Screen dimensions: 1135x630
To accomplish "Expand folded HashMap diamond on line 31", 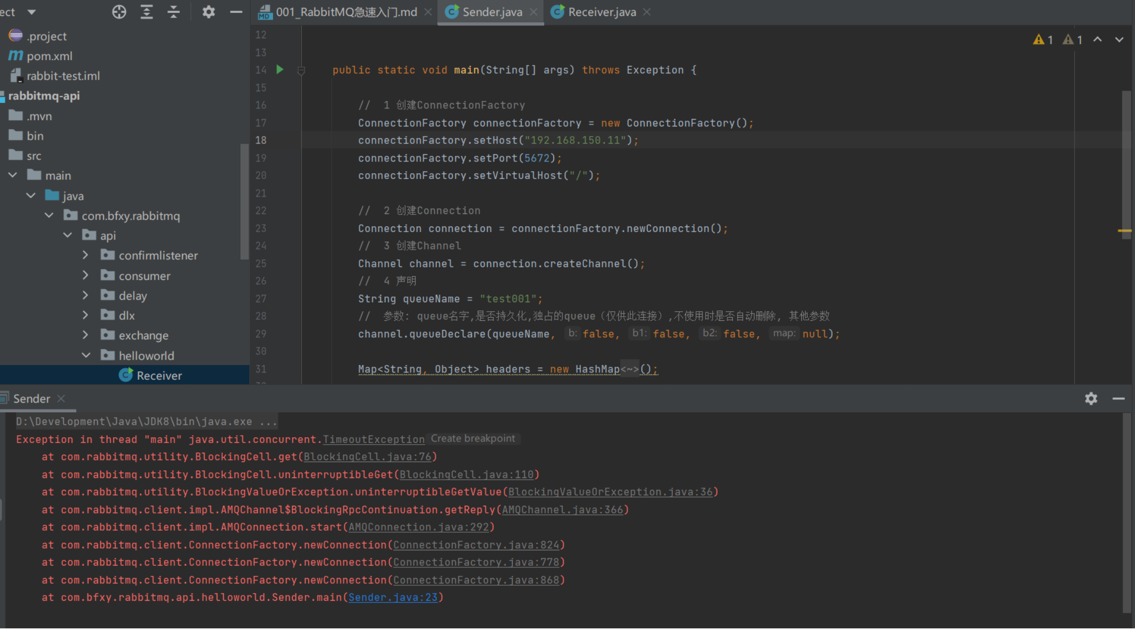I will tap(630, 369).
